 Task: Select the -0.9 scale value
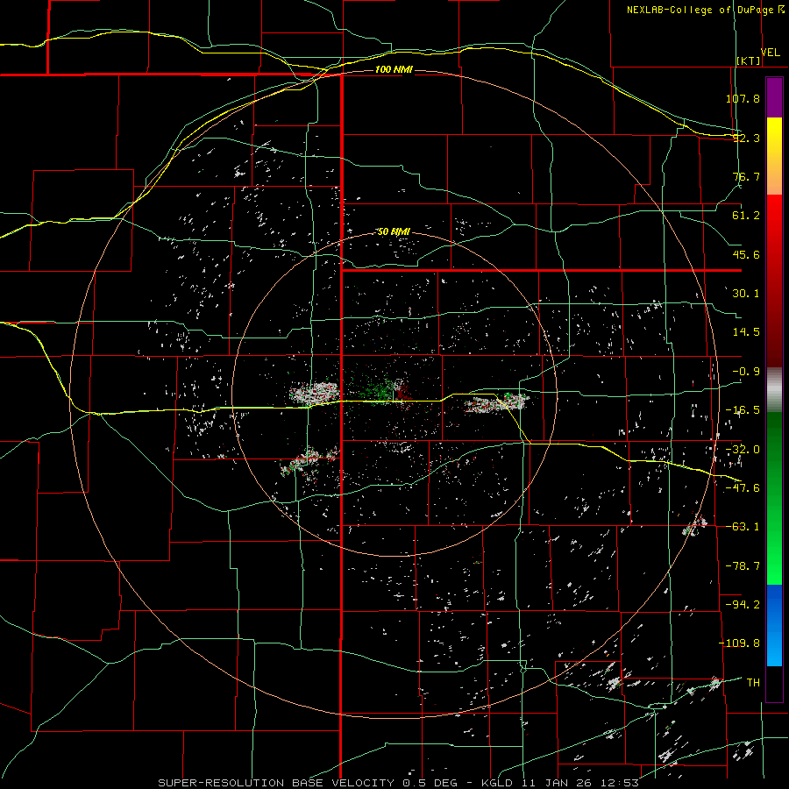pyautogui.click(x=746, y=372)
